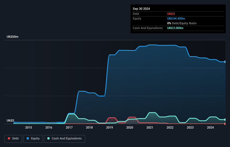Click the 2019 axis label
230x147 pixels.
click(110, 127)
